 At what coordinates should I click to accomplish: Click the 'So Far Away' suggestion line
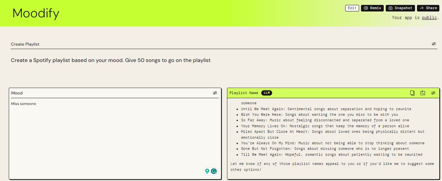[325, 120]
